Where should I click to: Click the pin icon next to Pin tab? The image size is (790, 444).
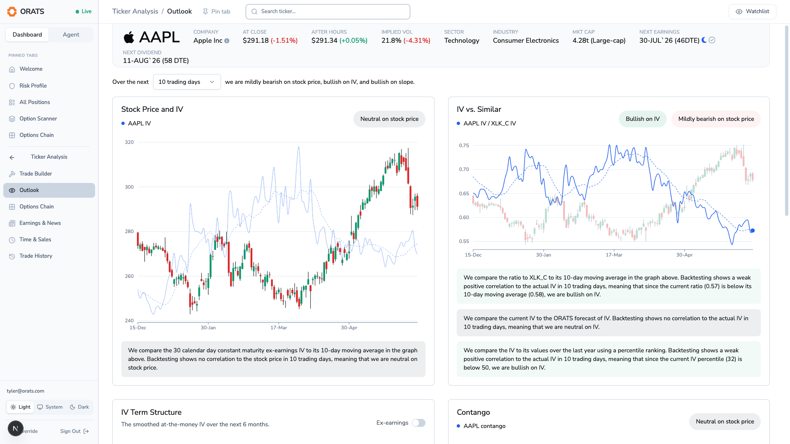(x=205, y=12)
